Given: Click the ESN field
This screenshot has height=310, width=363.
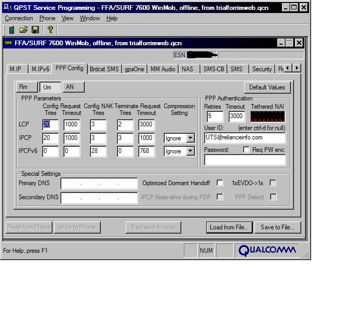Looking at the screenshot, I should pos(195,55).
